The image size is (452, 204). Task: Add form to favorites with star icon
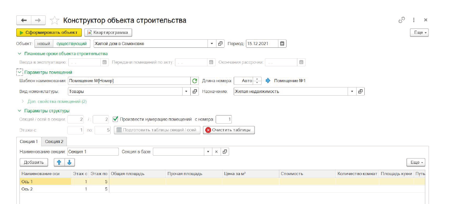[54, 20]
